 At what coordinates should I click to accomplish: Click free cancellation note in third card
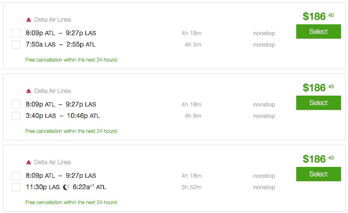pos(71,202)
